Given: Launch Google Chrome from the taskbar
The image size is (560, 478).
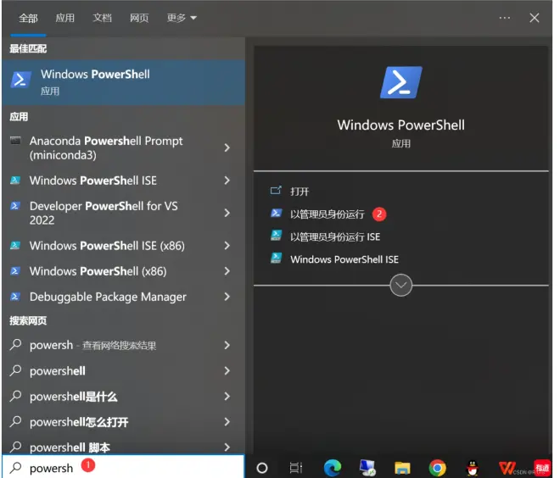Looking at the screenshot, I should (437, 468).
